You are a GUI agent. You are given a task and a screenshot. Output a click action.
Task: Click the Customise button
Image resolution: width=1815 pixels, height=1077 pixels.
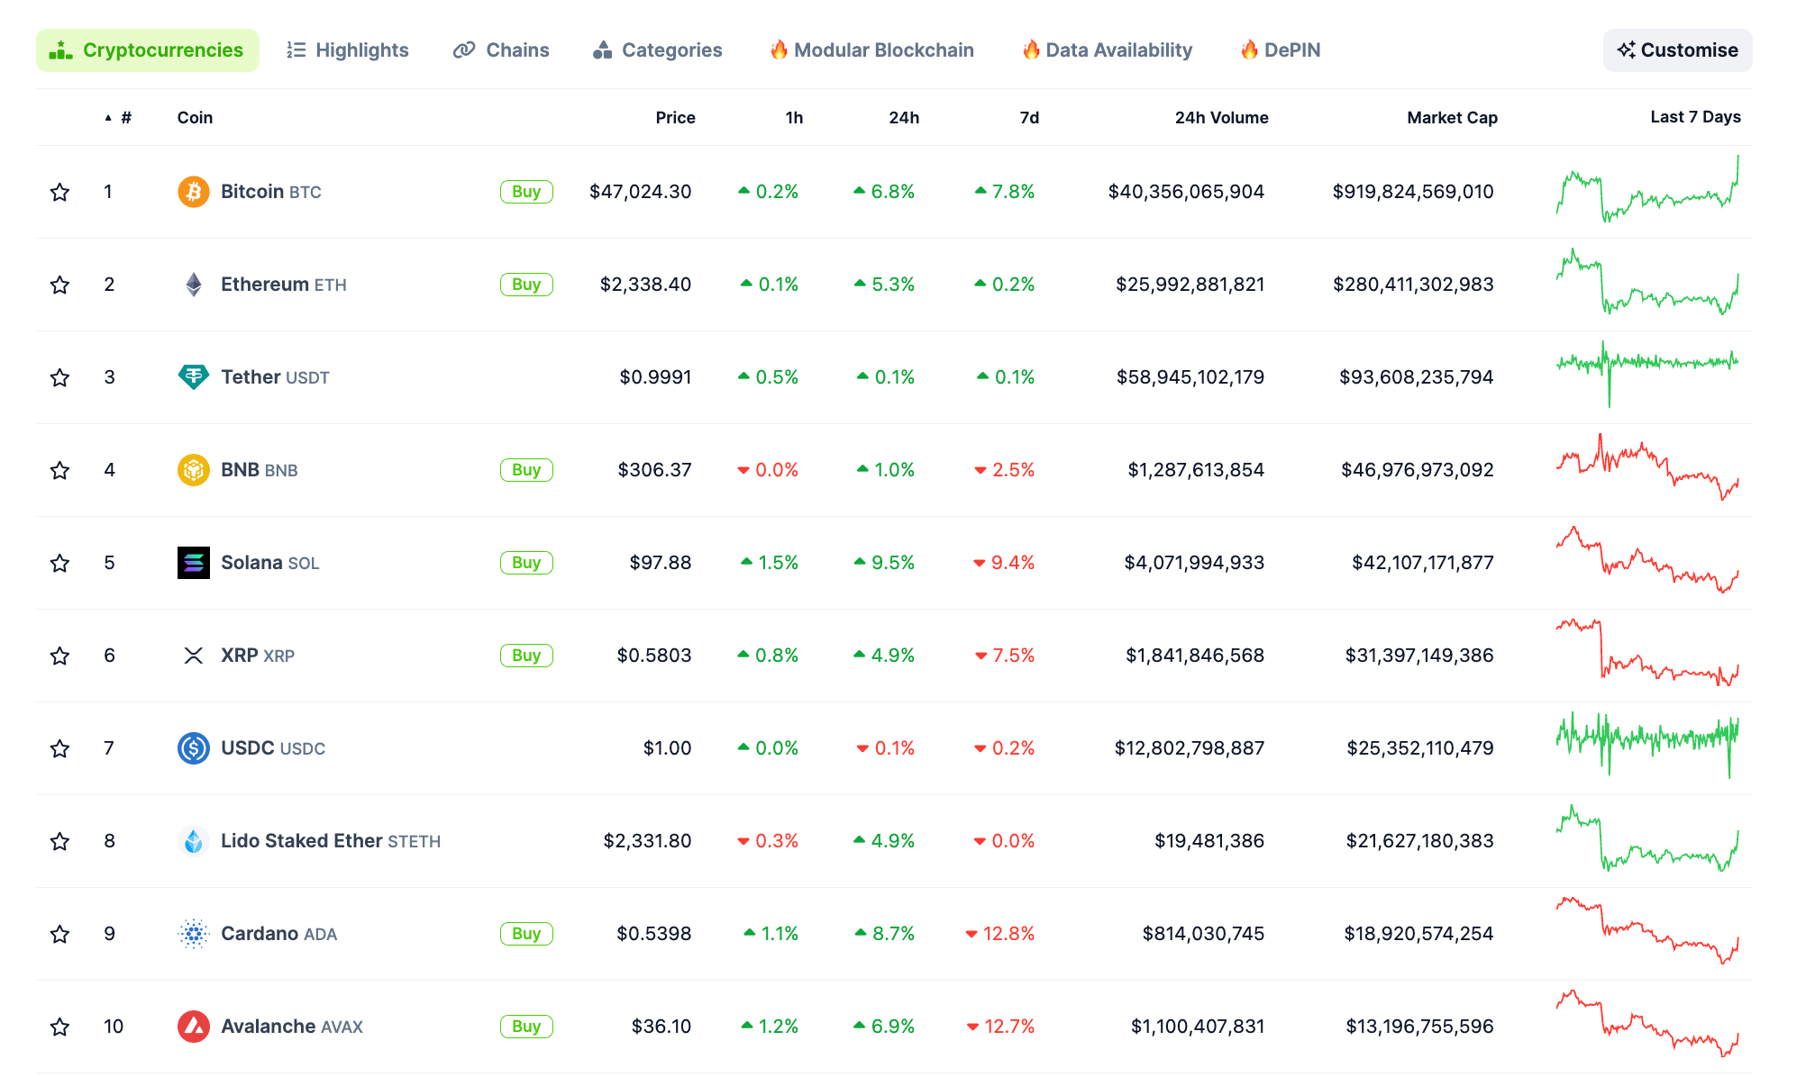[1677, 50]
